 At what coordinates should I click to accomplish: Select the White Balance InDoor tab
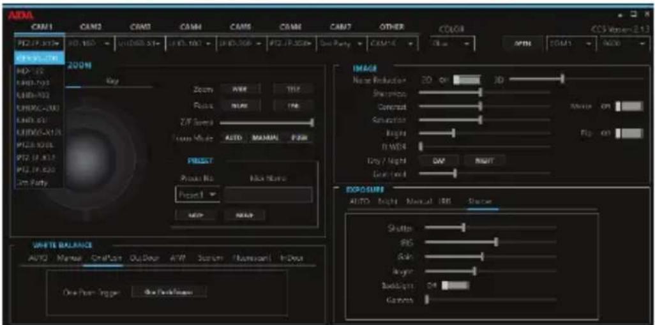click(x=291, y=258)
